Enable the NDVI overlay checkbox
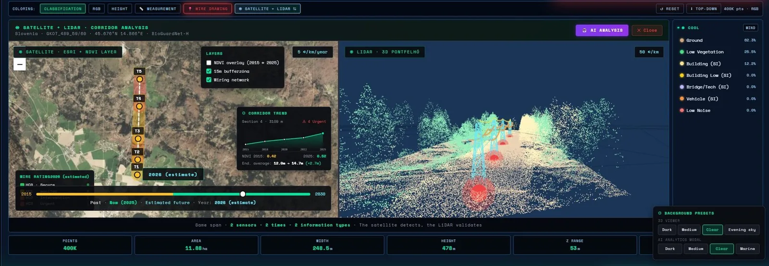Screen dimensions: 769x266 (x=209, y=62)
